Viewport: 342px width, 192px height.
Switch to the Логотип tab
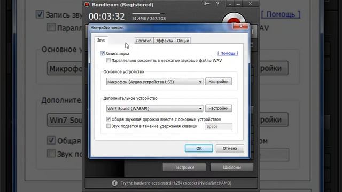pos(144,41)
